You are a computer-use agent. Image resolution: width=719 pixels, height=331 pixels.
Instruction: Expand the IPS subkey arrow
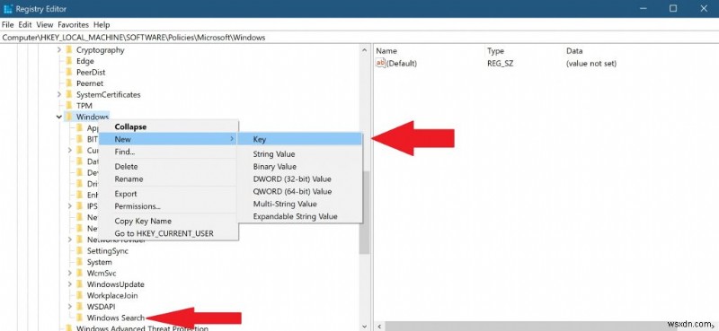tap(70, 206)
